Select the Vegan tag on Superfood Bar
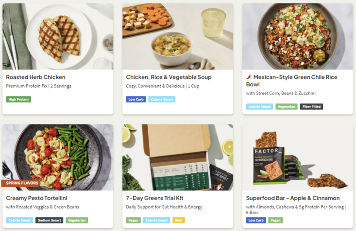This screenshot has height=231, width=356. tap(275, 220)
